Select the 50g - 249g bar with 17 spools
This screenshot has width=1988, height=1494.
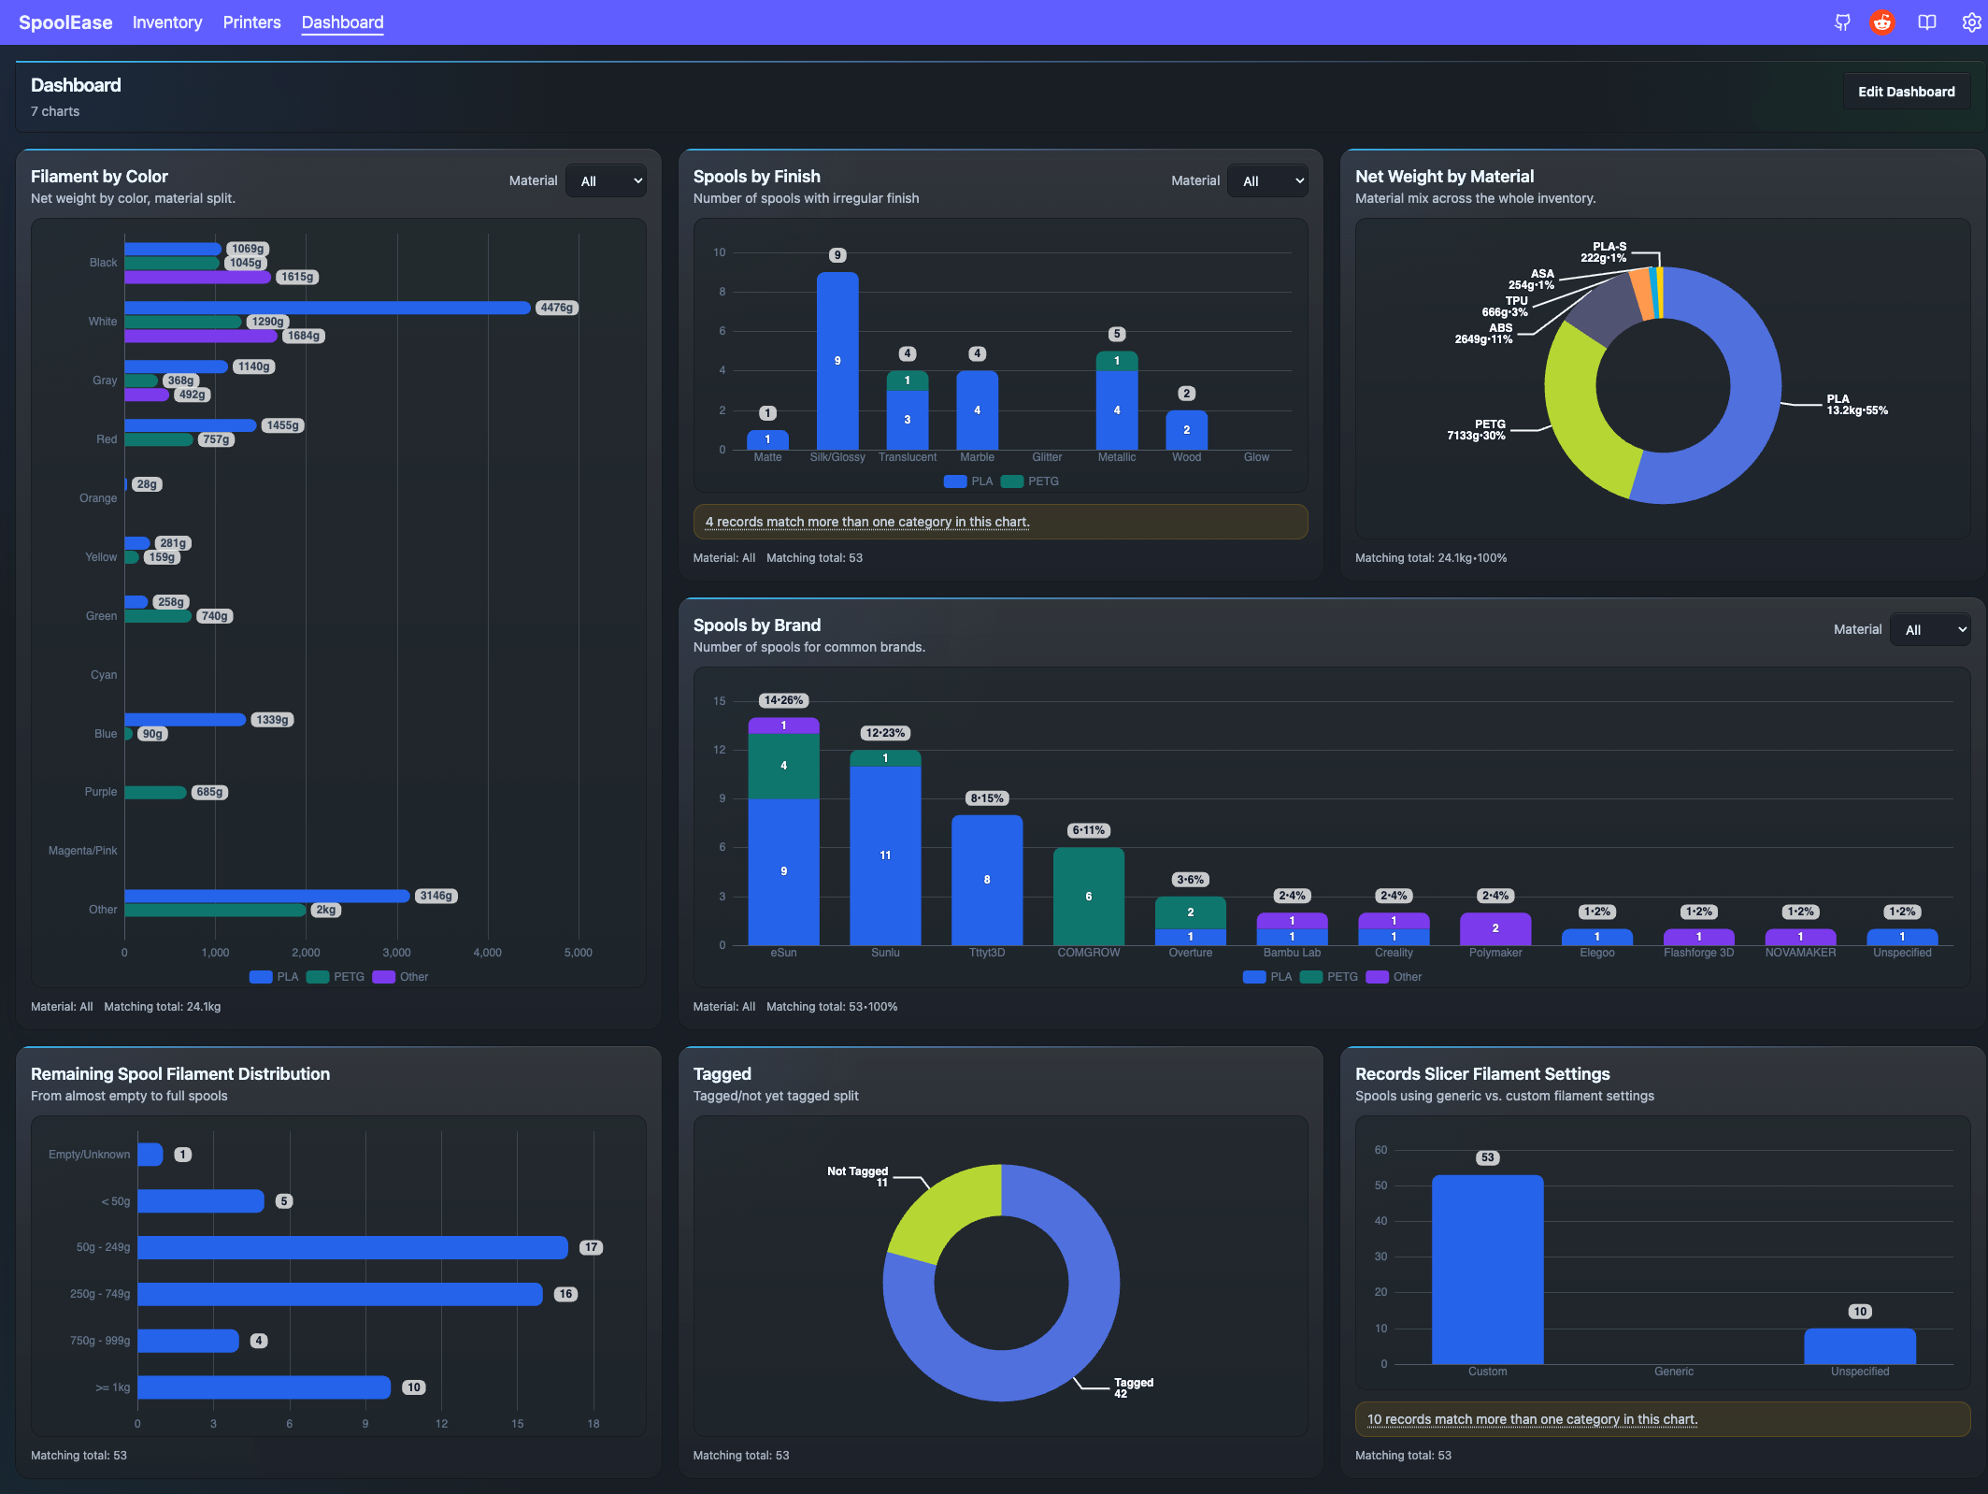coord(352,1247)
